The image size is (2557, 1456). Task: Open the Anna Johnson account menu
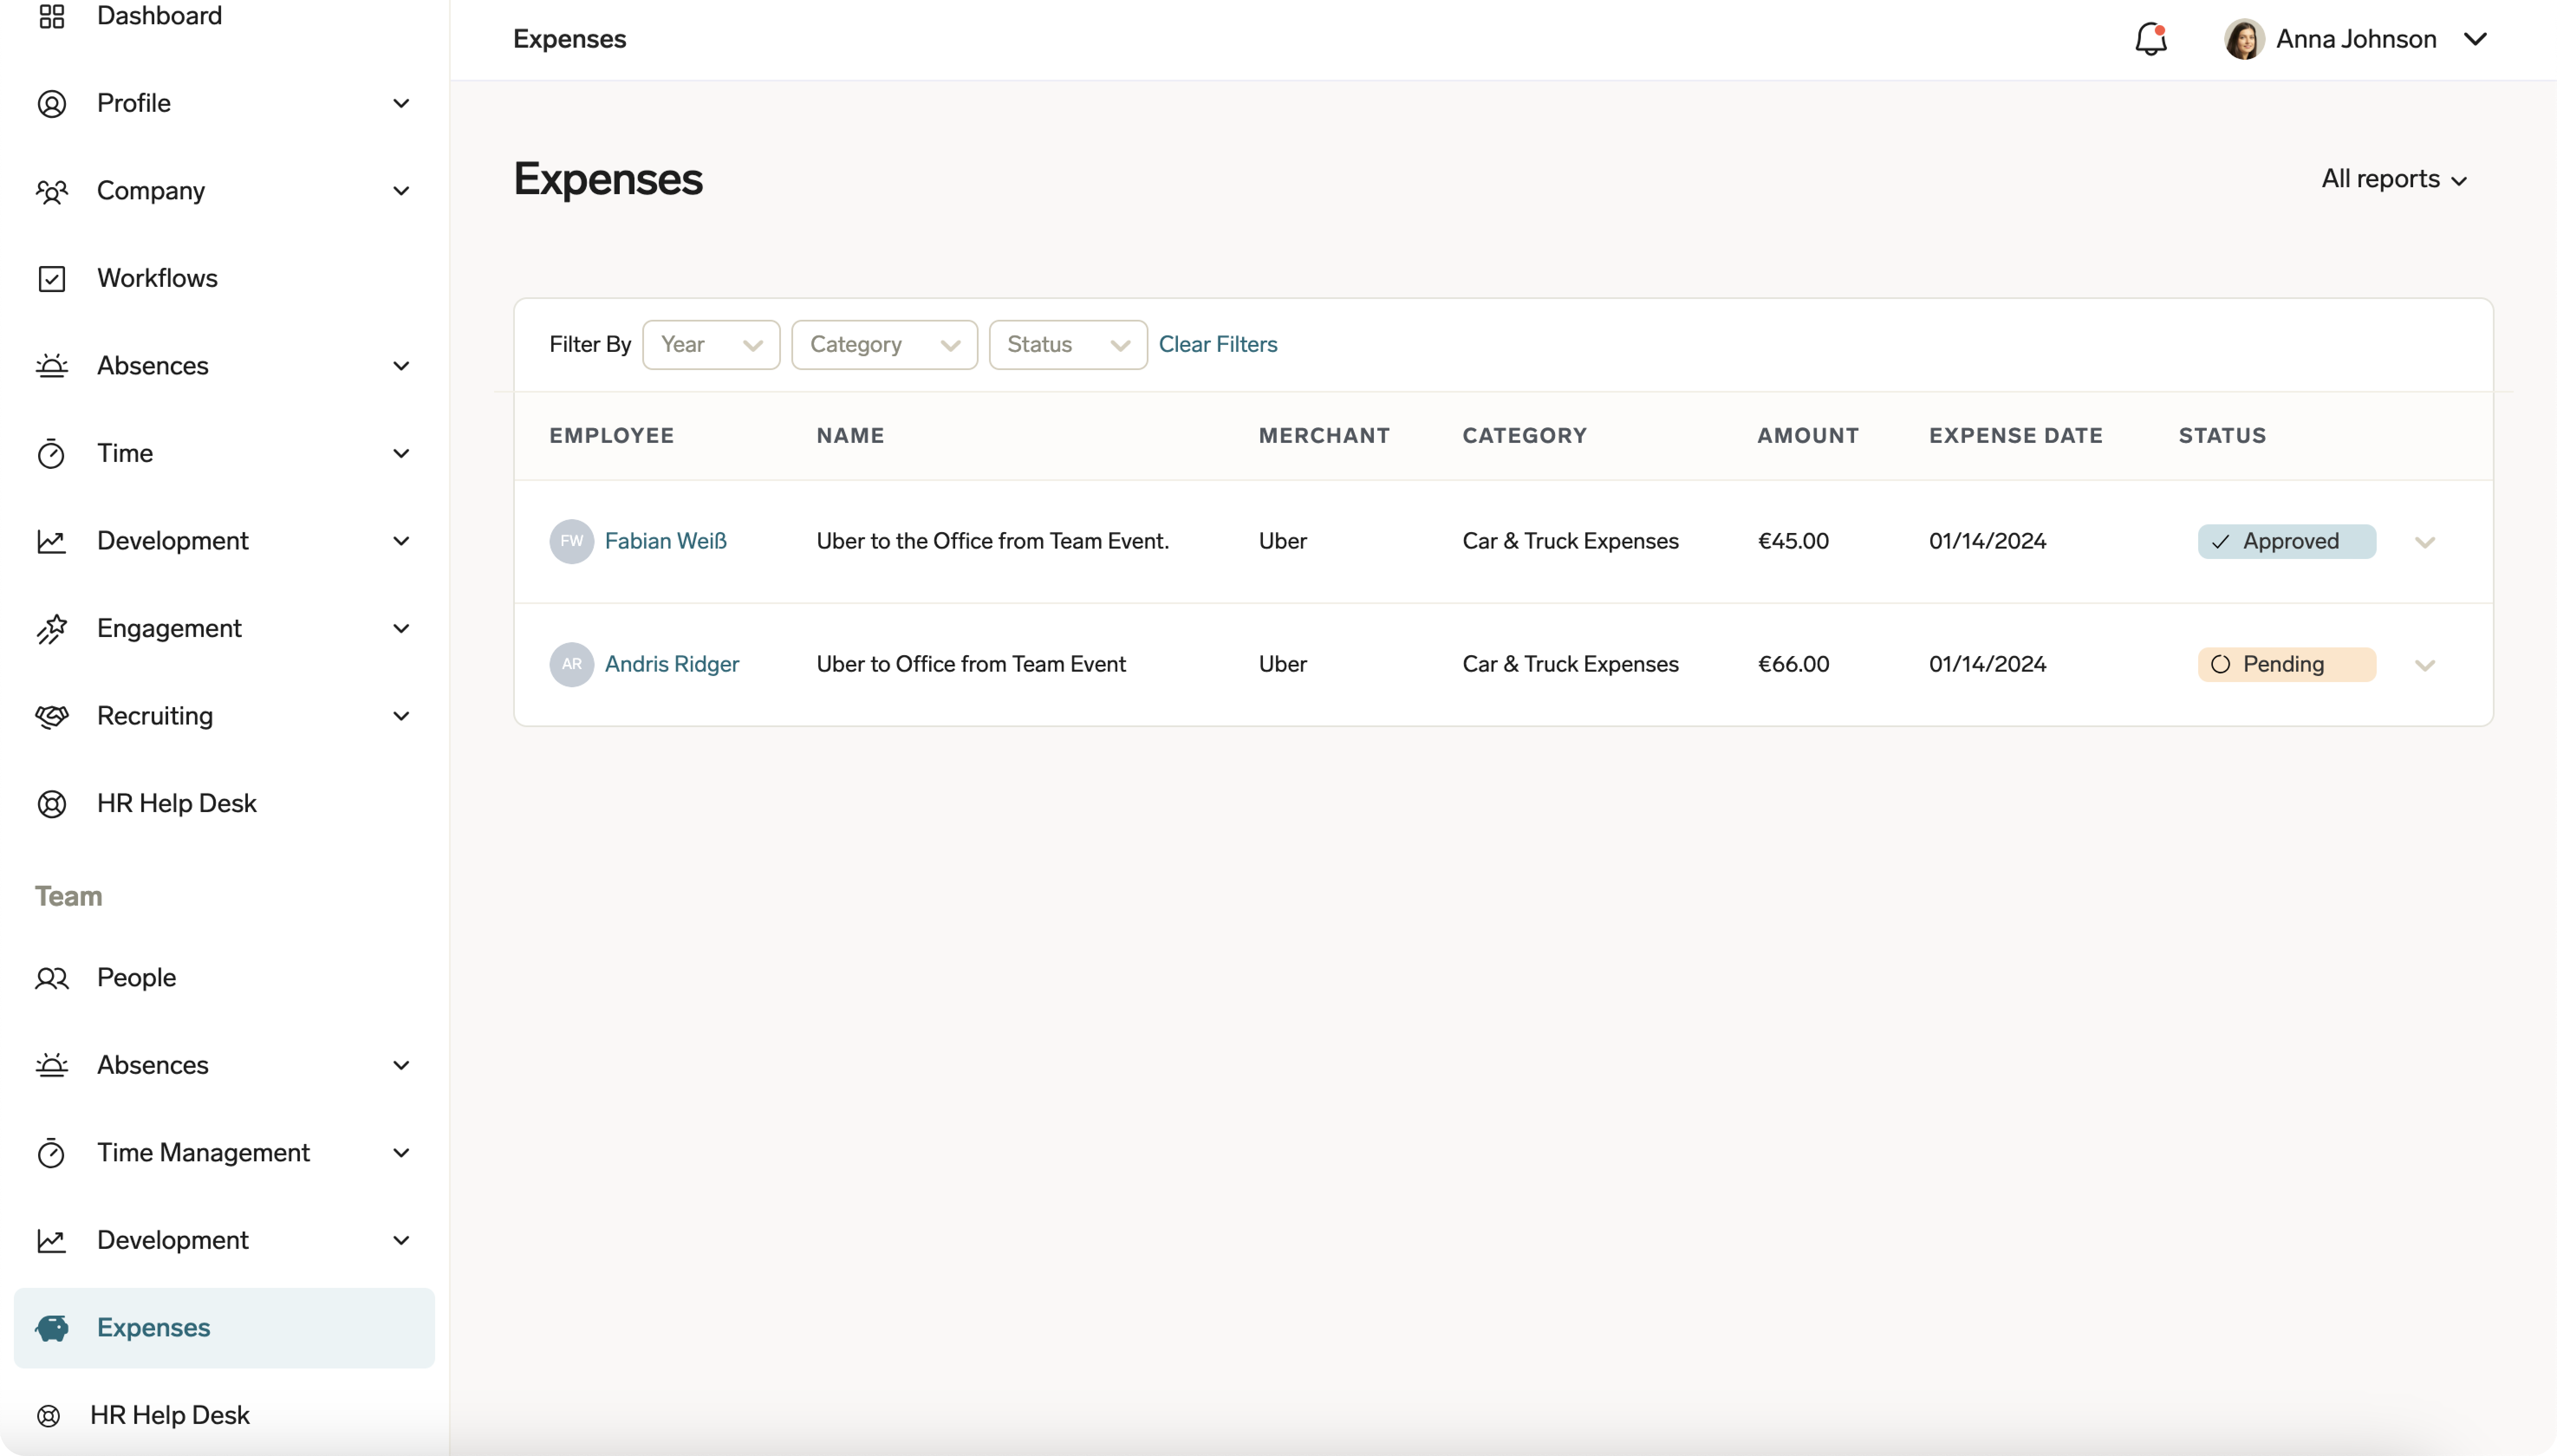click(x=2357, y=39)
